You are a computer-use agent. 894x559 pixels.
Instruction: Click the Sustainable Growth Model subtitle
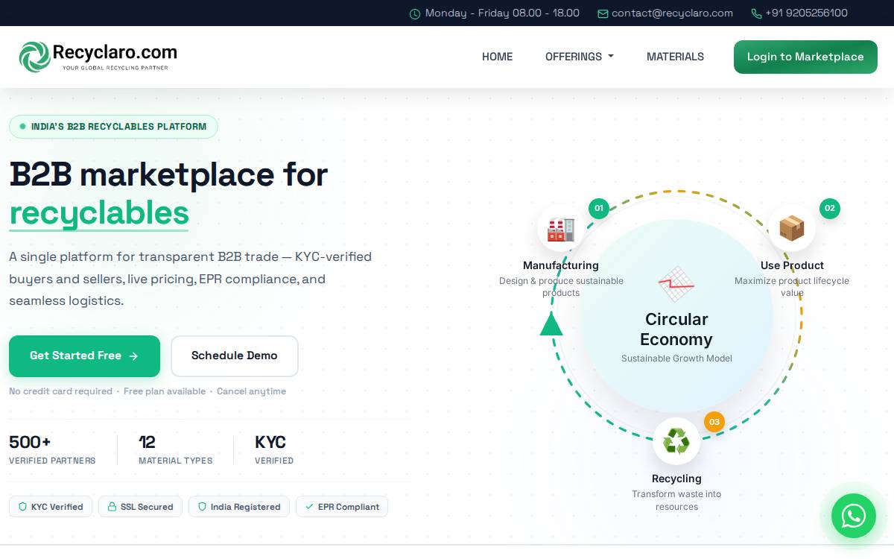[x=676, y=359]
